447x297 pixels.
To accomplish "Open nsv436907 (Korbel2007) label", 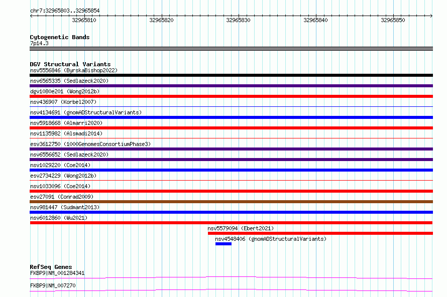I will click(x=63, y=102).
